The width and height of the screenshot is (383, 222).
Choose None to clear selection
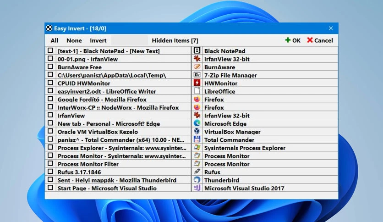tap(74, 40)
